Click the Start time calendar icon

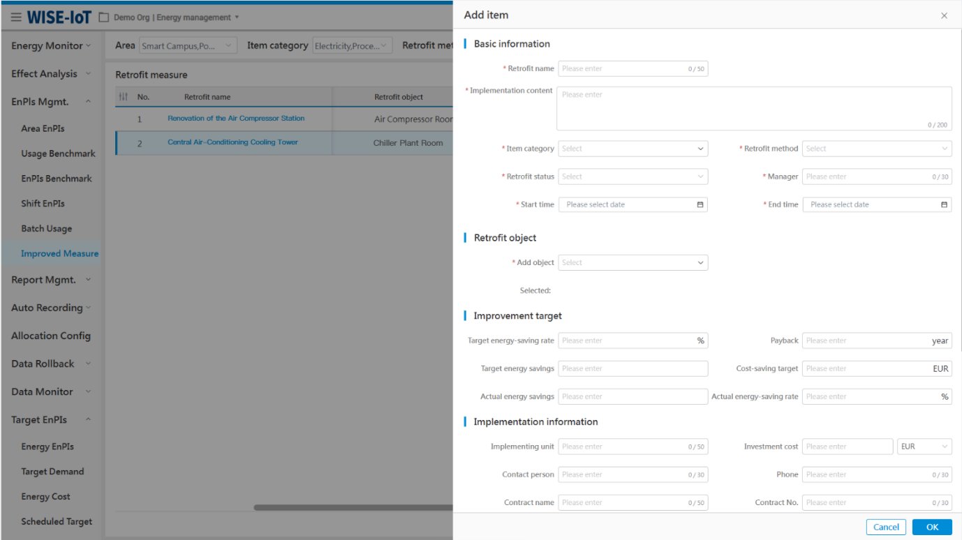[x=700, y=204]
